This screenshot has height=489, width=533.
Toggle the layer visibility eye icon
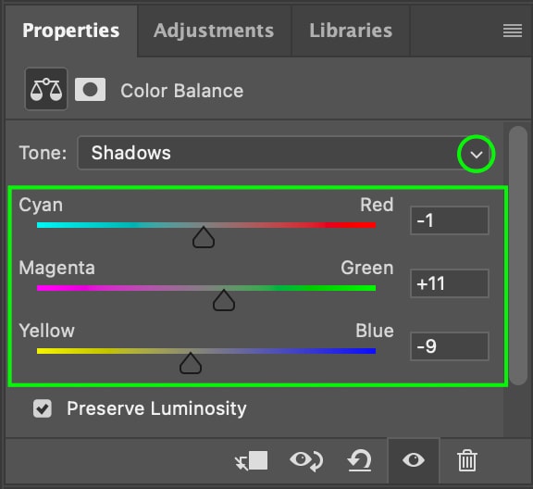[x=414, y=460]
